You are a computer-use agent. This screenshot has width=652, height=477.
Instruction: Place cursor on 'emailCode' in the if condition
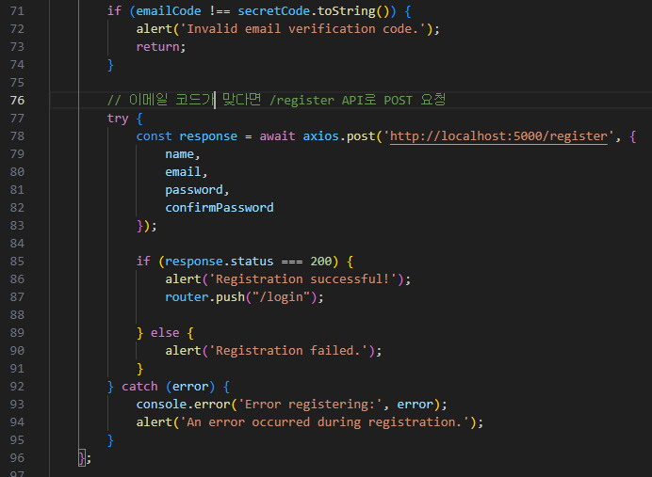[x=169, y=11]
